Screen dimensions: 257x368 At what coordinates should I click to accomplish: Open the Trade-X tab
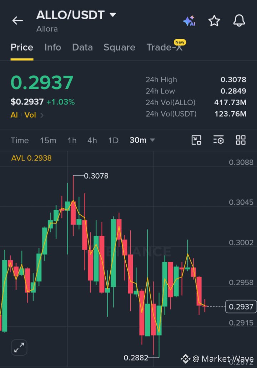tap(165, 47)
